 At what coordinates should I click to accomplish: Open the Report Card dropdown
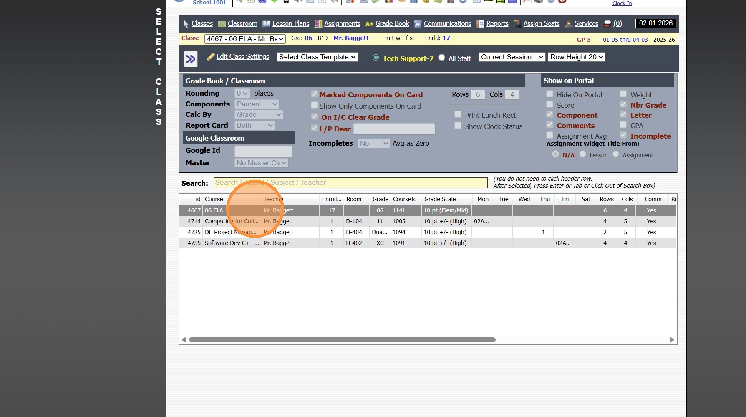pos(255,125)
